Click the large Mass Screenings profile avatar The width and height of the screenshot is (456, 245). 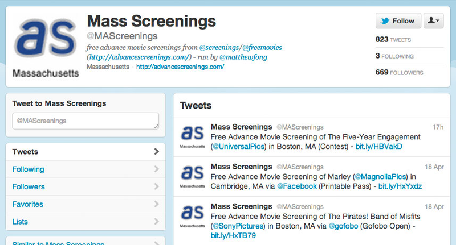click(46, 45)
